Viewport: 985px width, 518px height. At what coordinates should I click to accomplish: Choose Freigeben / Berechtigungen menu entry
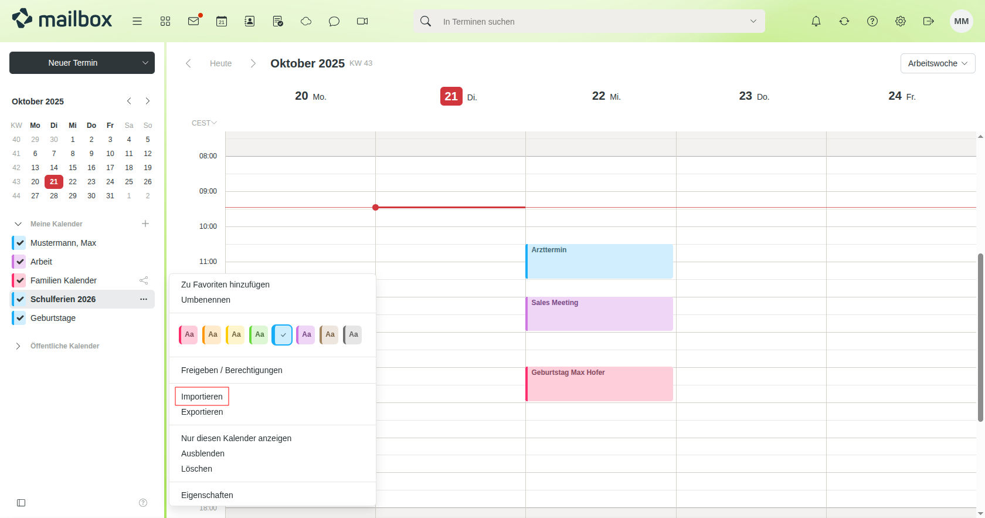pyautogui.click(x=232, y=370)
